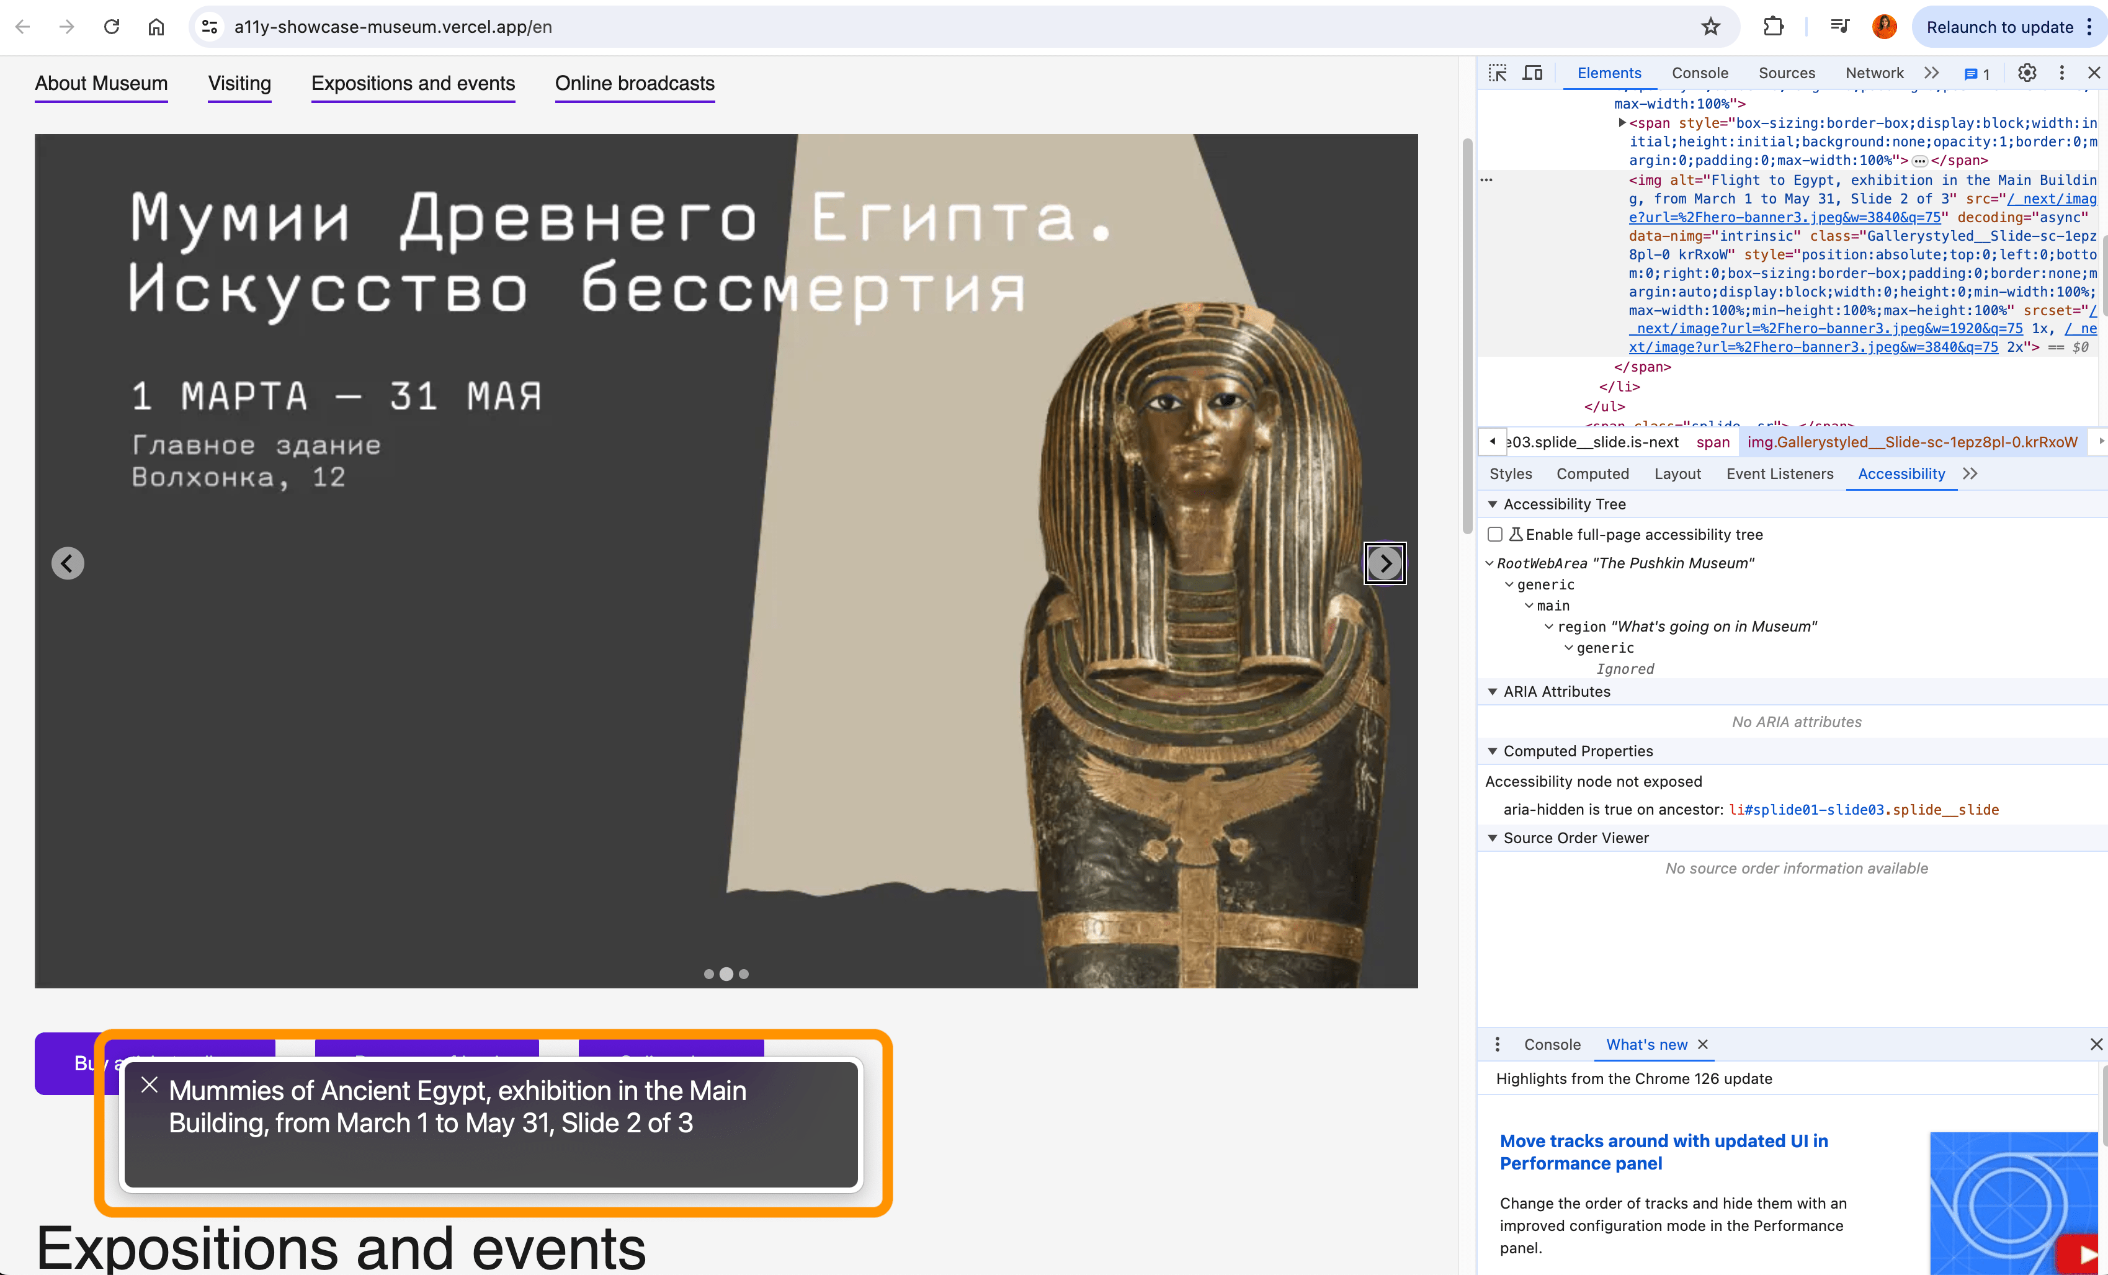The image size is (2108, 1275).
Task: Expand the span element in DOM tree
Action: coord(1621,123)
